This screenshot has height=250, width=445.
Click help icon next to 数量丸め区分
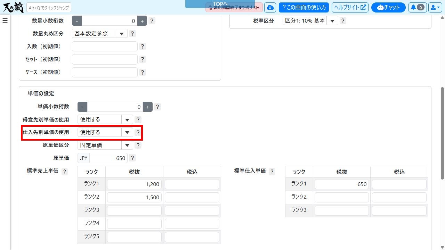pos(132,34)
